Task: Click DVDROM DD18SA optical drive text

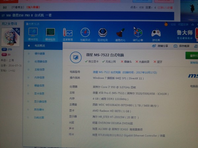Action: click(113, 123)
